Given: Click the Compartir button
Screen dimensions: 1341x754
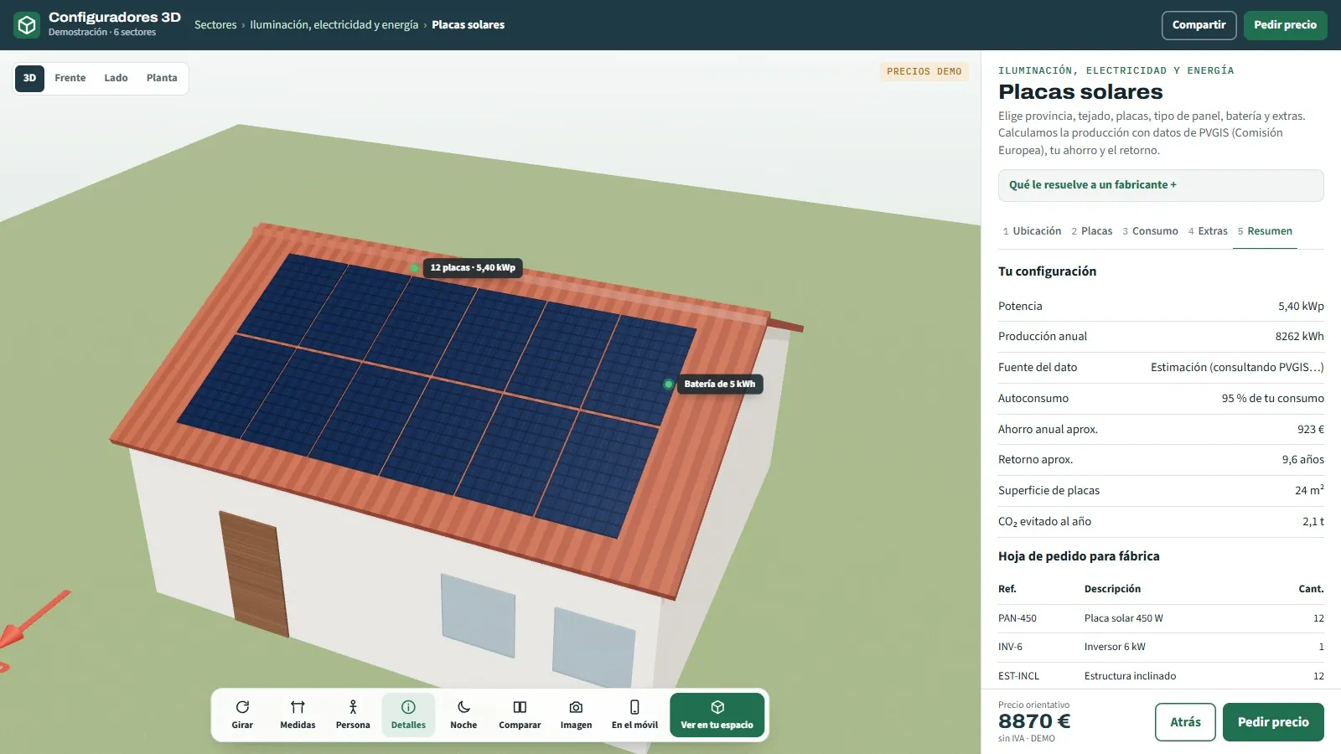Looking at the screenshot, I should tap(1199, 25).
